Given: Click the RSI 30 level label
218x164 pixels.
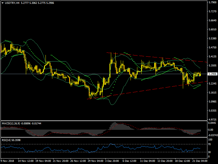Looking at the screenshot, I should (x=210, y=152).
